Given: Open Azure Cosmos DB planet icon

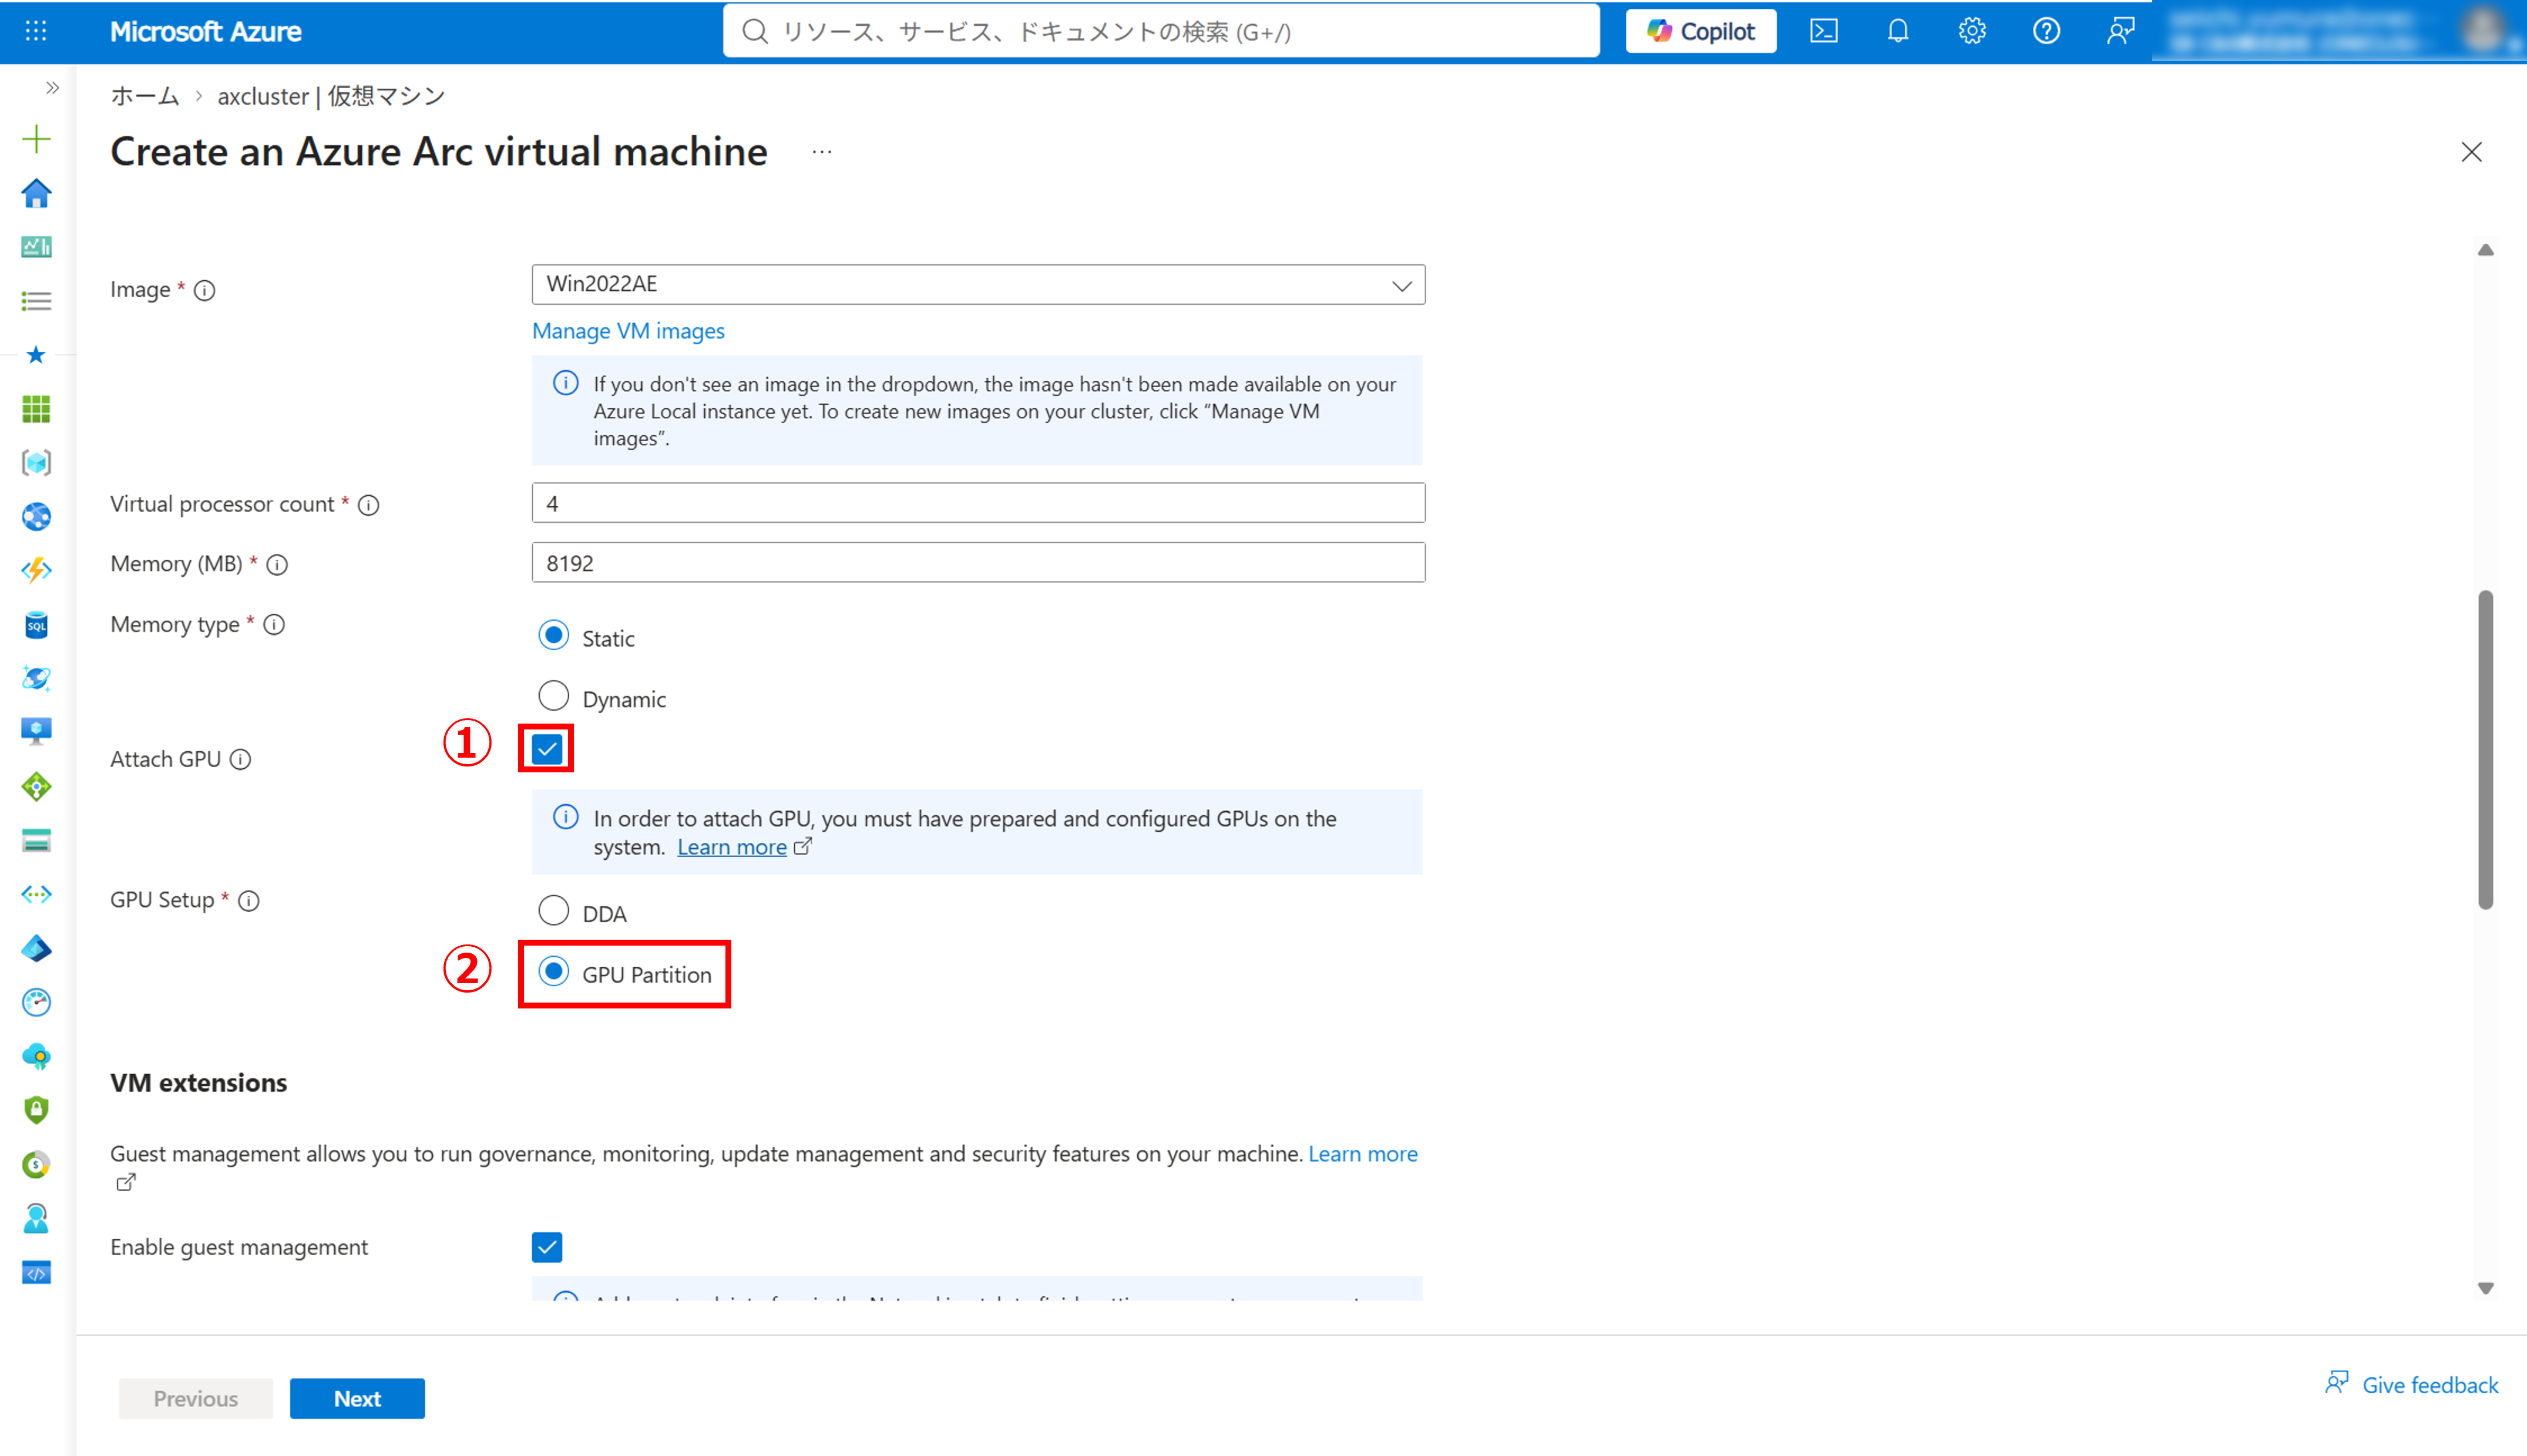Looking at the screenshot, I should click(36, 679).
